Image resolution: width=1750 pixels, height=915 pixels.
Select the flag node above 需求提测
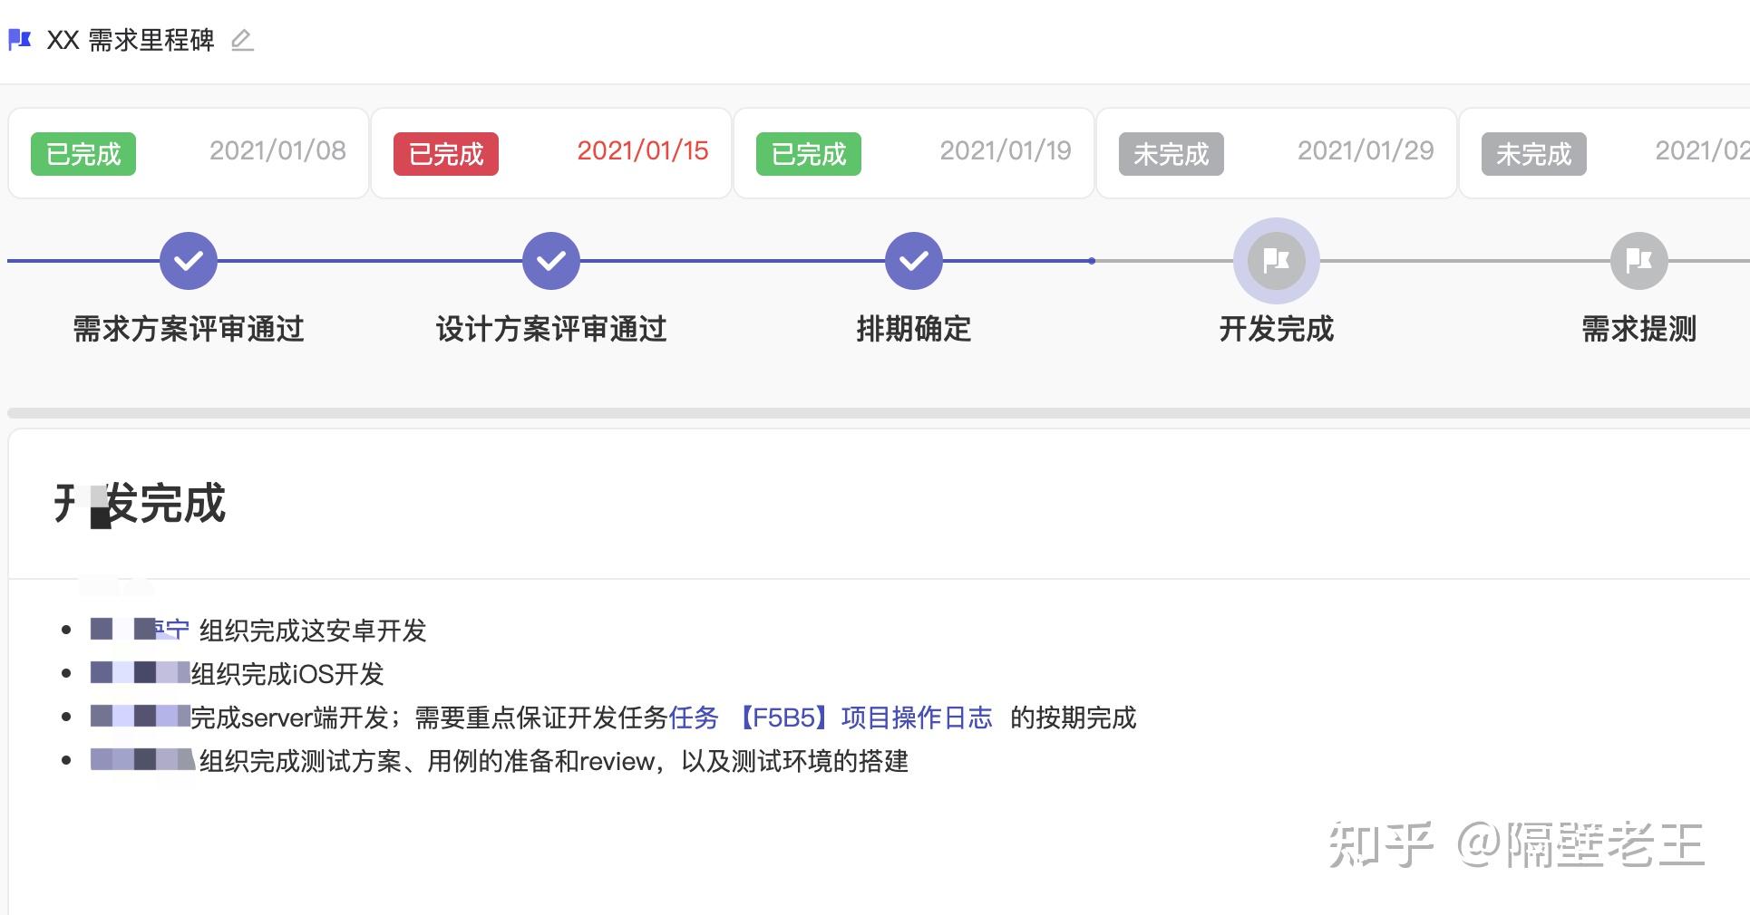(x=1639, y=261)
